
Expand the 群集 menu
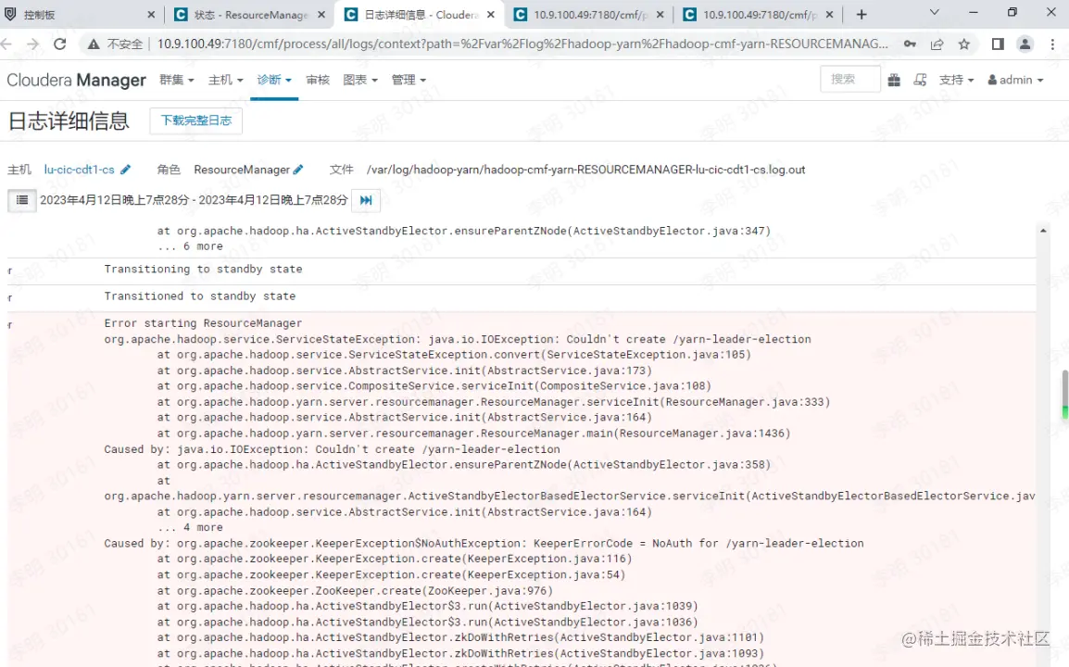tap(177, 80)
